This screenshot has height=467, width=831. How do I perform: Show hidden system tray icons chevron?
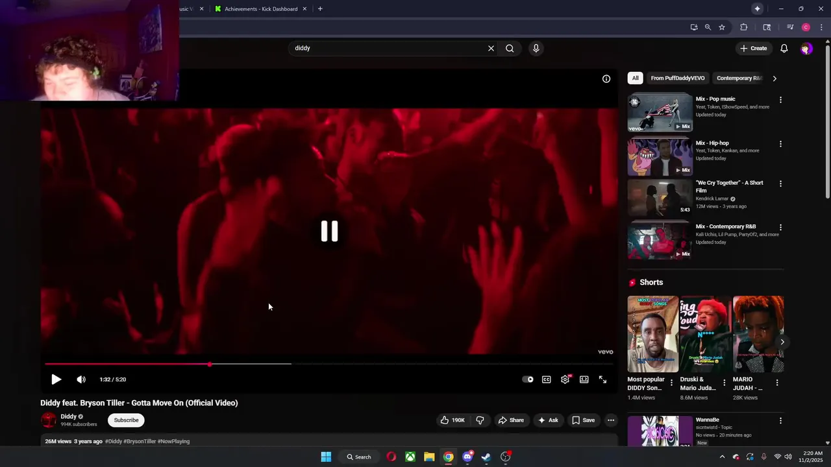coord(722,457)
